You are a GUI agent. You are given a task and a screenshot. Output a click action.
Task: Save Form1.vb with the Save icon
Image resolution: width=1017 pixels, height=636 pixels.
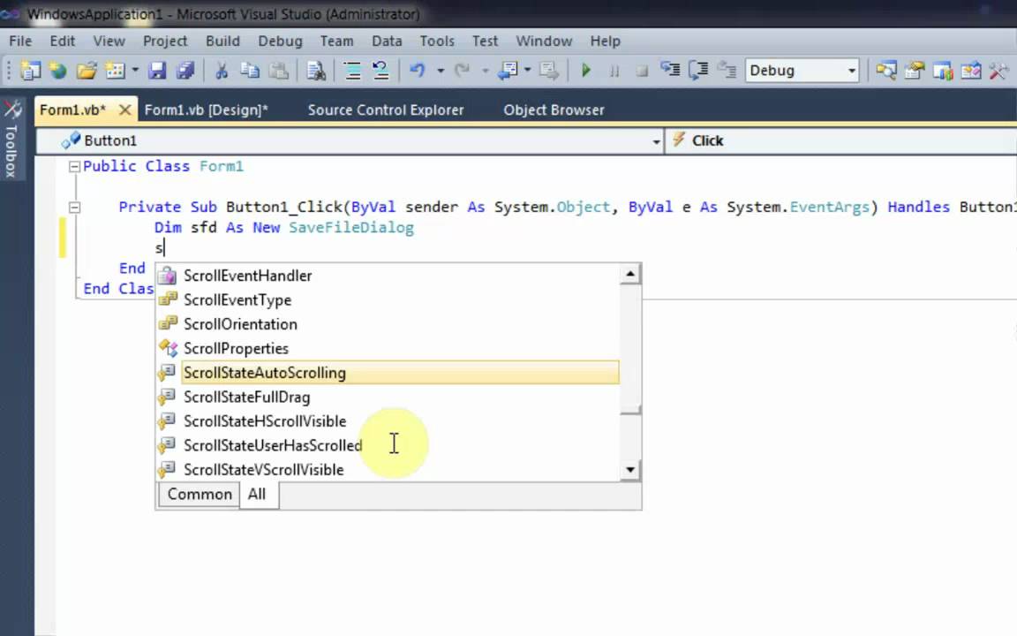pos(158,70)
